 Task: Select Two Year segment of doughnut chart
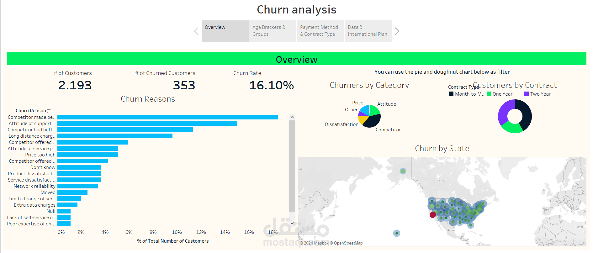504,112
